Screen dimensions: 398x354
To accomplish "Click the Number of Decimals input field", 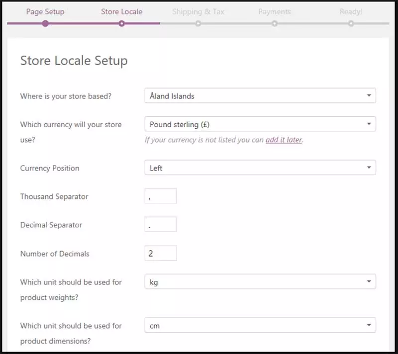I will (161, 254).
